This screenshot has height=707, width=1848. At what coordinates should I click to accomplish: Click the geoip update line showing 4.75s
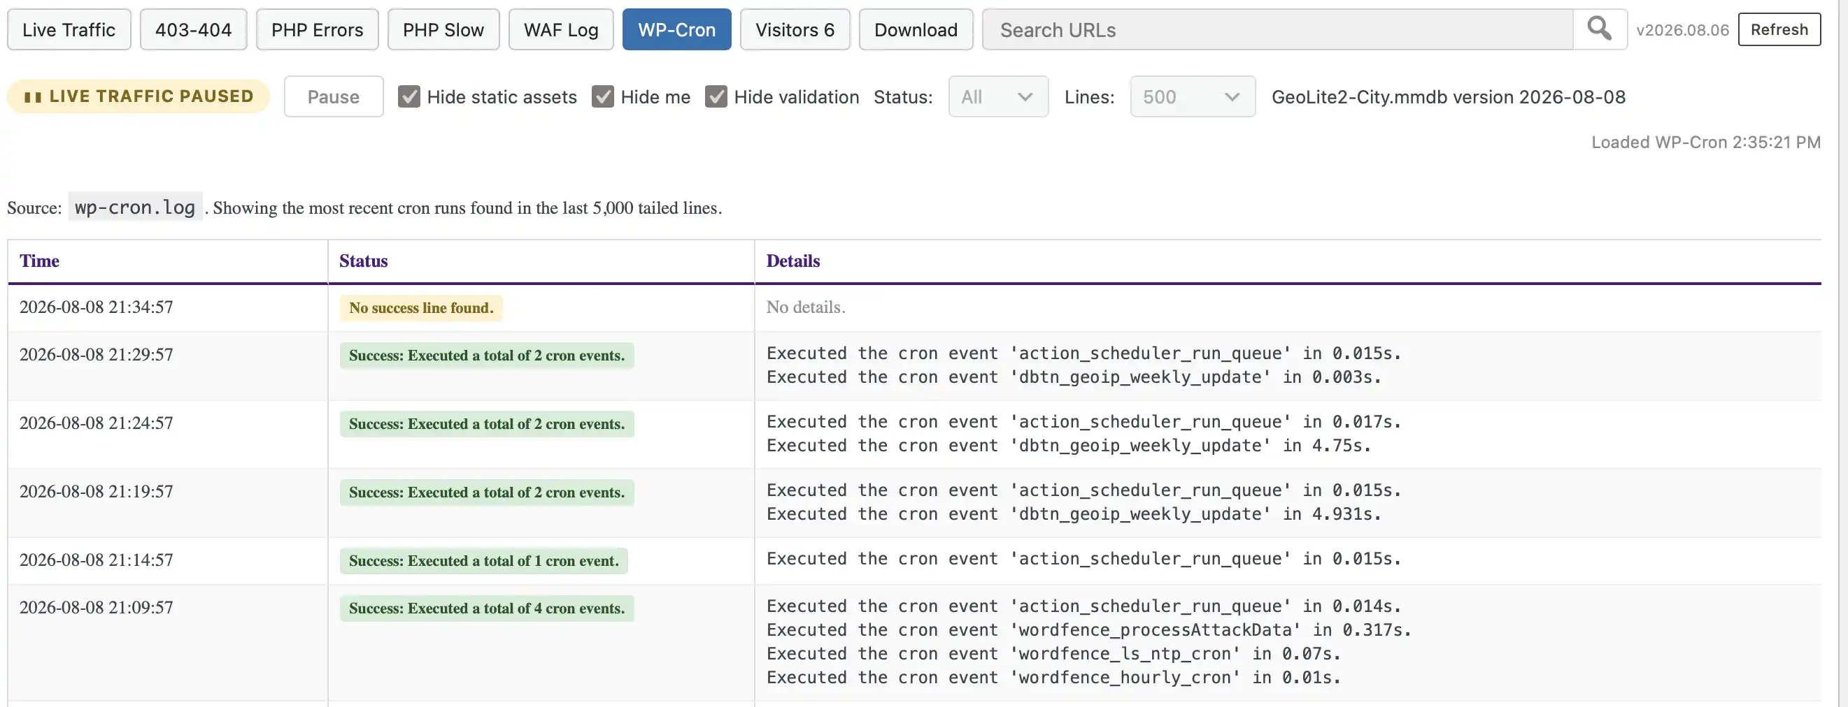pos(1068,446)
